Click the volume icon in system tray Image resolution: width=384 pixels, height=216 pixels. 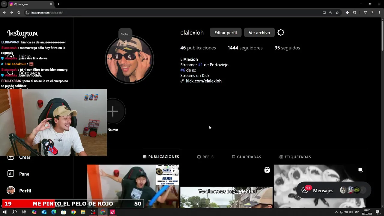point(351,212)
